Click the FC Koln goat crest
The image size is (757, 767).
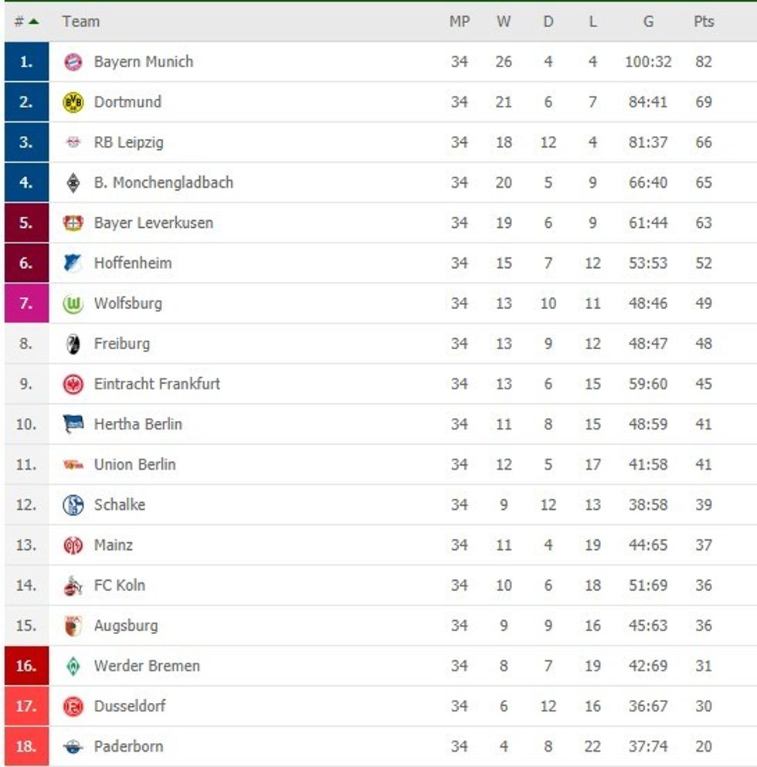coord(73,586)
